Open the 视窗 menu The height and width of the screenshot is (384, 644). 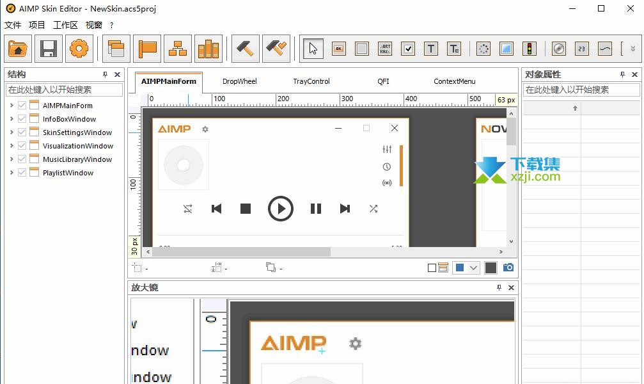[93, 25]
